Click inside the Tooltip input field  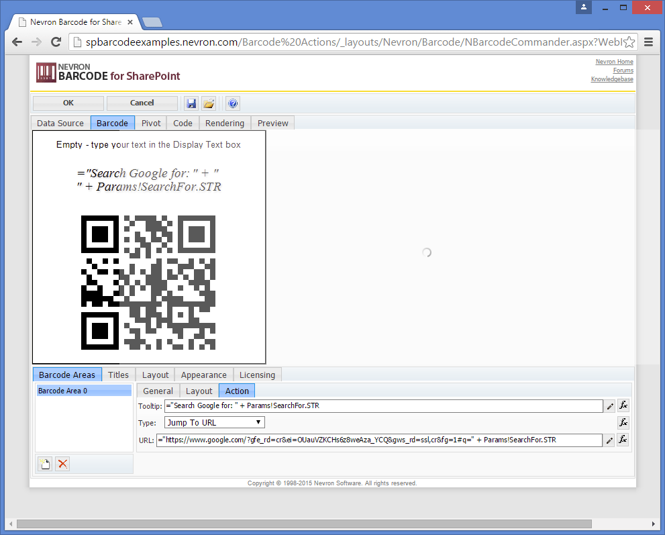point(384,405)
